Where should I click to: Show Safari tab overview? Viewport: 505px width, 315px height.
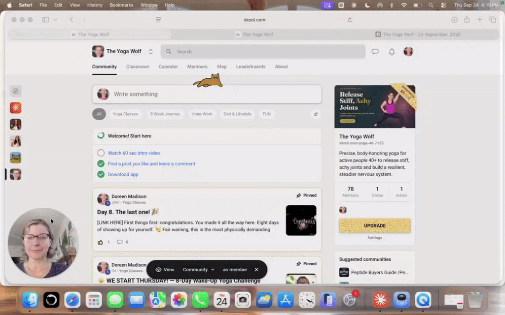click(493, 20)
